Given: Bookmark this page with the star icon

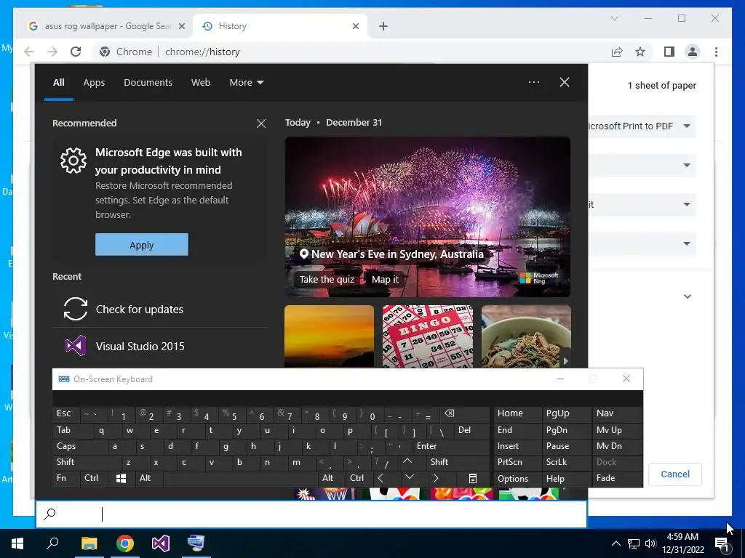Looking at the screenshot, I should tap(640, 52).
